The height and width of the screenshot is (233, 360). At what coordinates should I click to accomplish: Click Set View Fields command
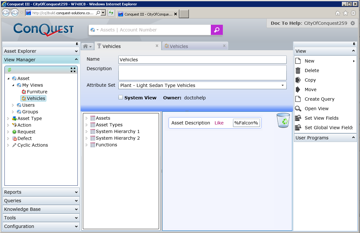tap(322, 118)
